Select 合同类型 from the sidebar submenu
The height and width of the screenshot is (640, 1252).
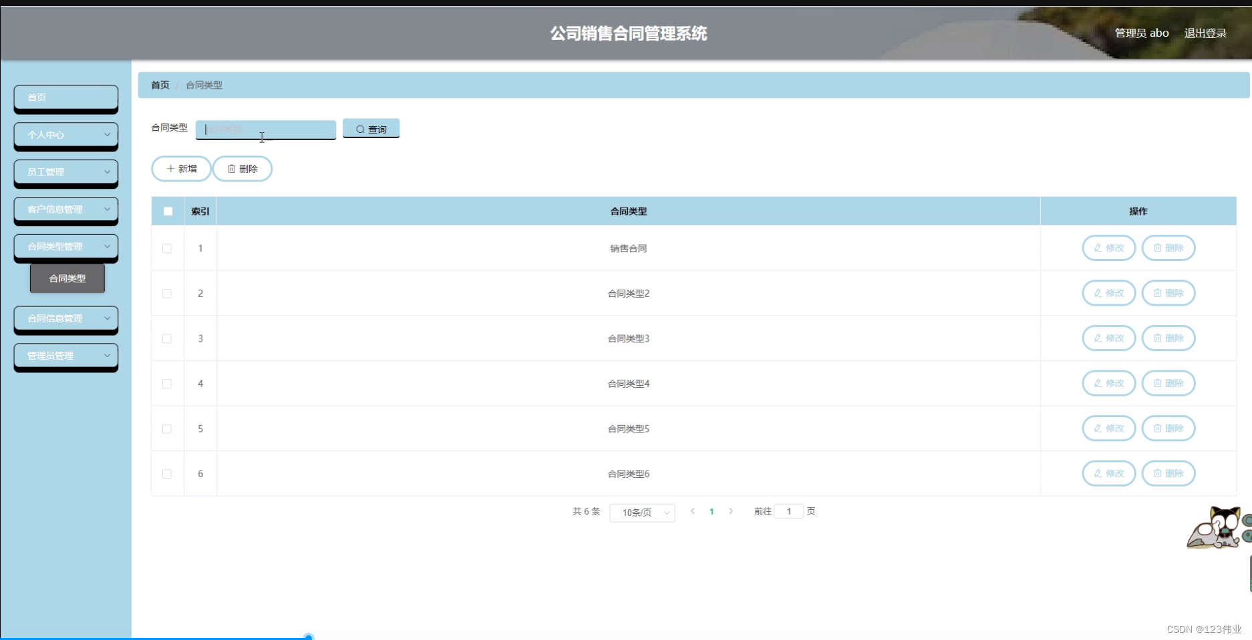pos(67,278)
